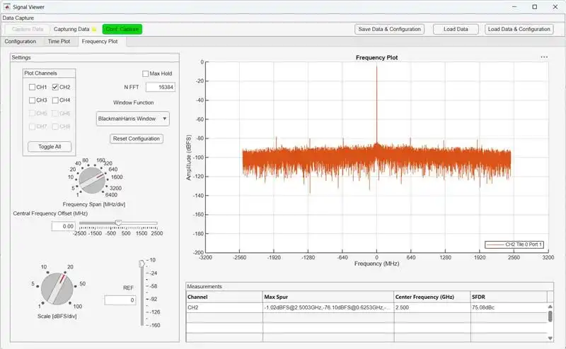
Task: Enable the CH3 channel checkbox
Action: [32, 100]
